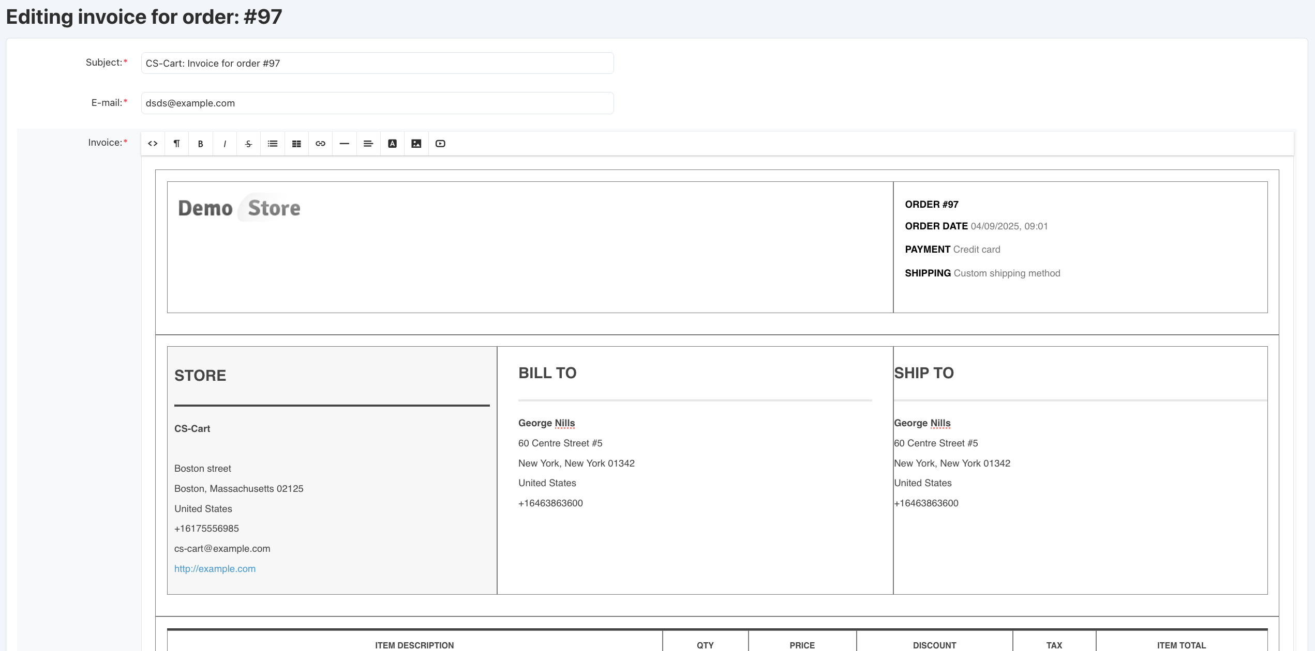Click the store phone +16175556985
This screenshot has width=1315, height=651.
click(x=206, y=529)
